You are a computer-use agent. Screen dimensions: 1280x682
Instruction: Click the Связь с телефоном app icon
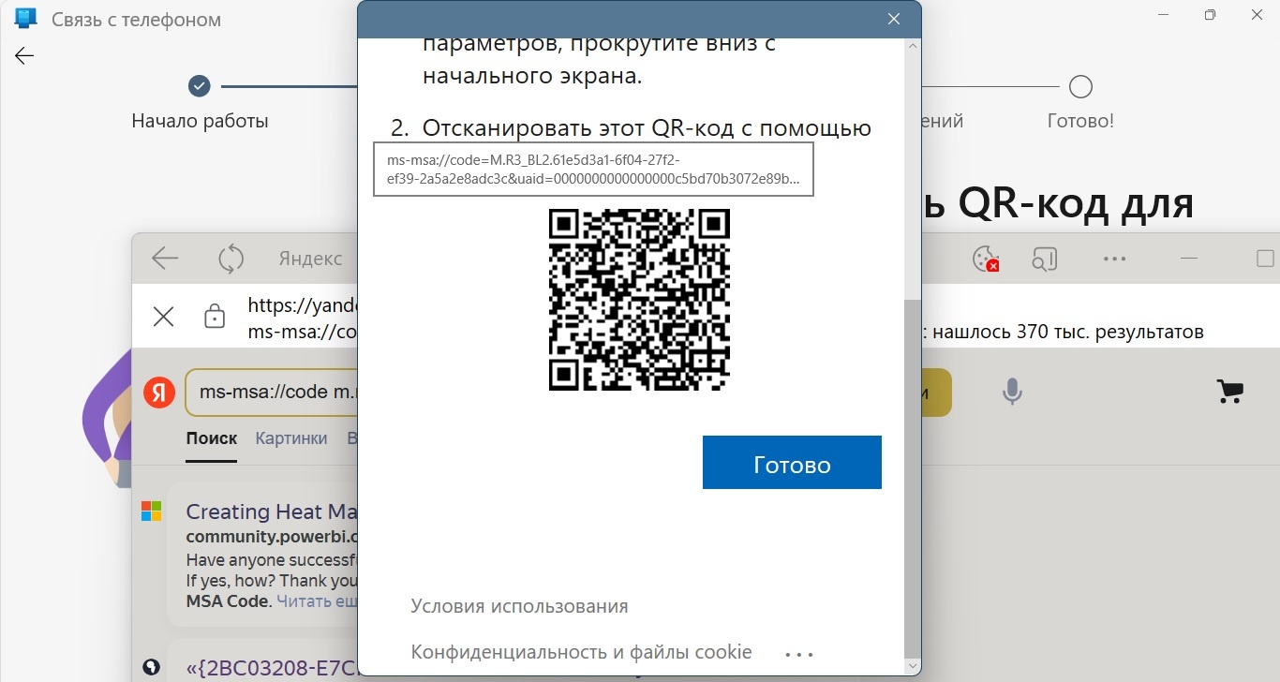[x=26, y=18]
